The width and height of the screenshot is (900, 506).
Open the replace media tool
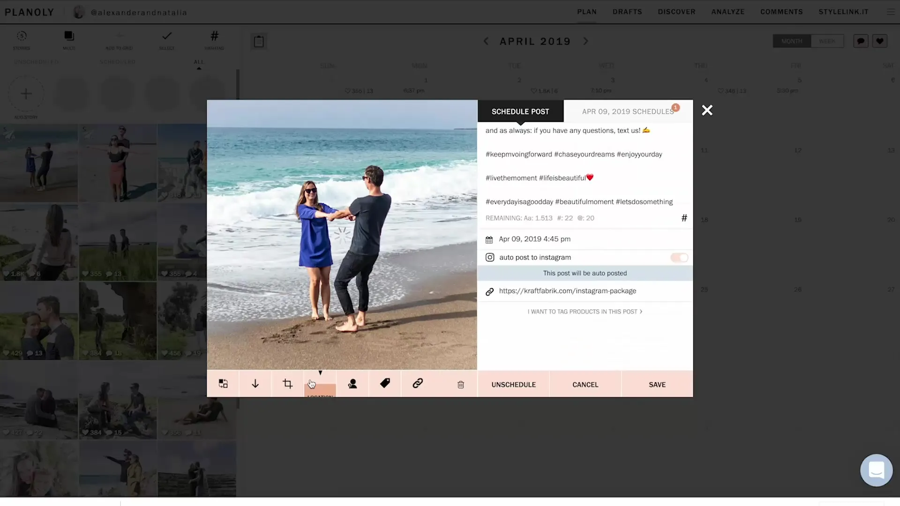point(223,384)
